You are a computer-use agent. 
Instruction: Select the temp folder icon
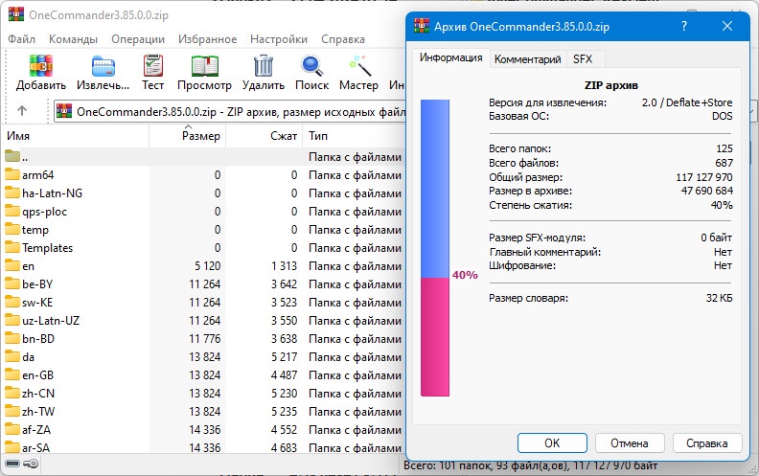click(x=12, y=229)
